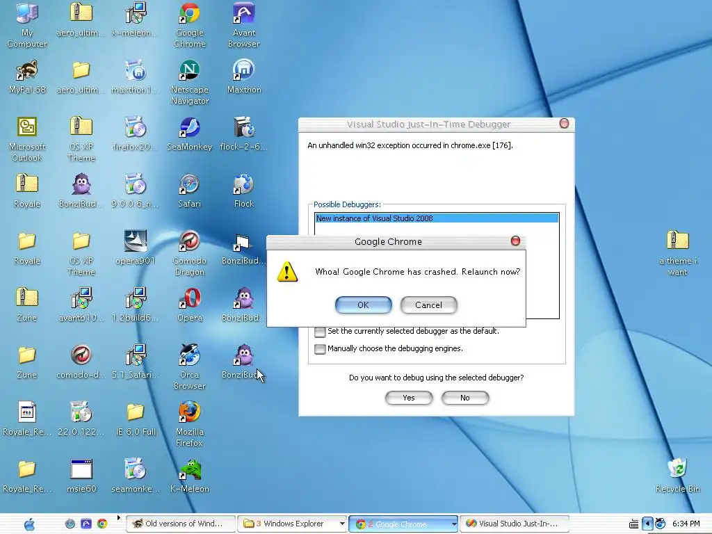Click OK to relaunch Google Chrome
The image size is (712, 534).
click(x=363, y=305)
